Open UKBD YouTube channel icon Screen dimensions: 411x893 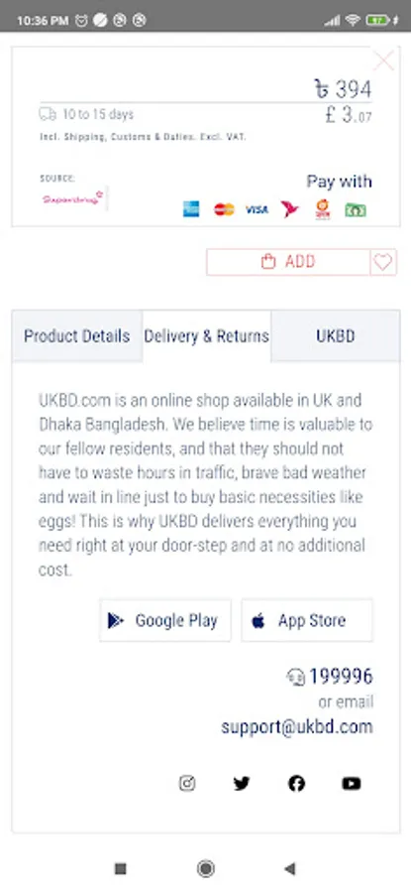point(352,784)
